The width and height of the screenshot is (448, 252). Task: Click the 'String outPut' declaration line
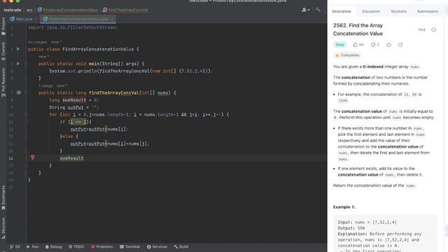pyautogui.click(x=74, y=107)
